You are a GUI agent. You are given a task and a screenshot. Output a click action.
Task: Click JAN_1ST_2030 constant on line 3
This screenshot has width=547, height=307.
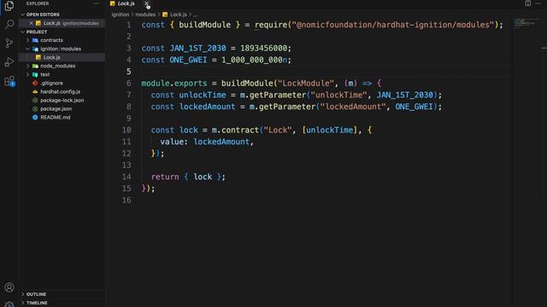point(197,48)
